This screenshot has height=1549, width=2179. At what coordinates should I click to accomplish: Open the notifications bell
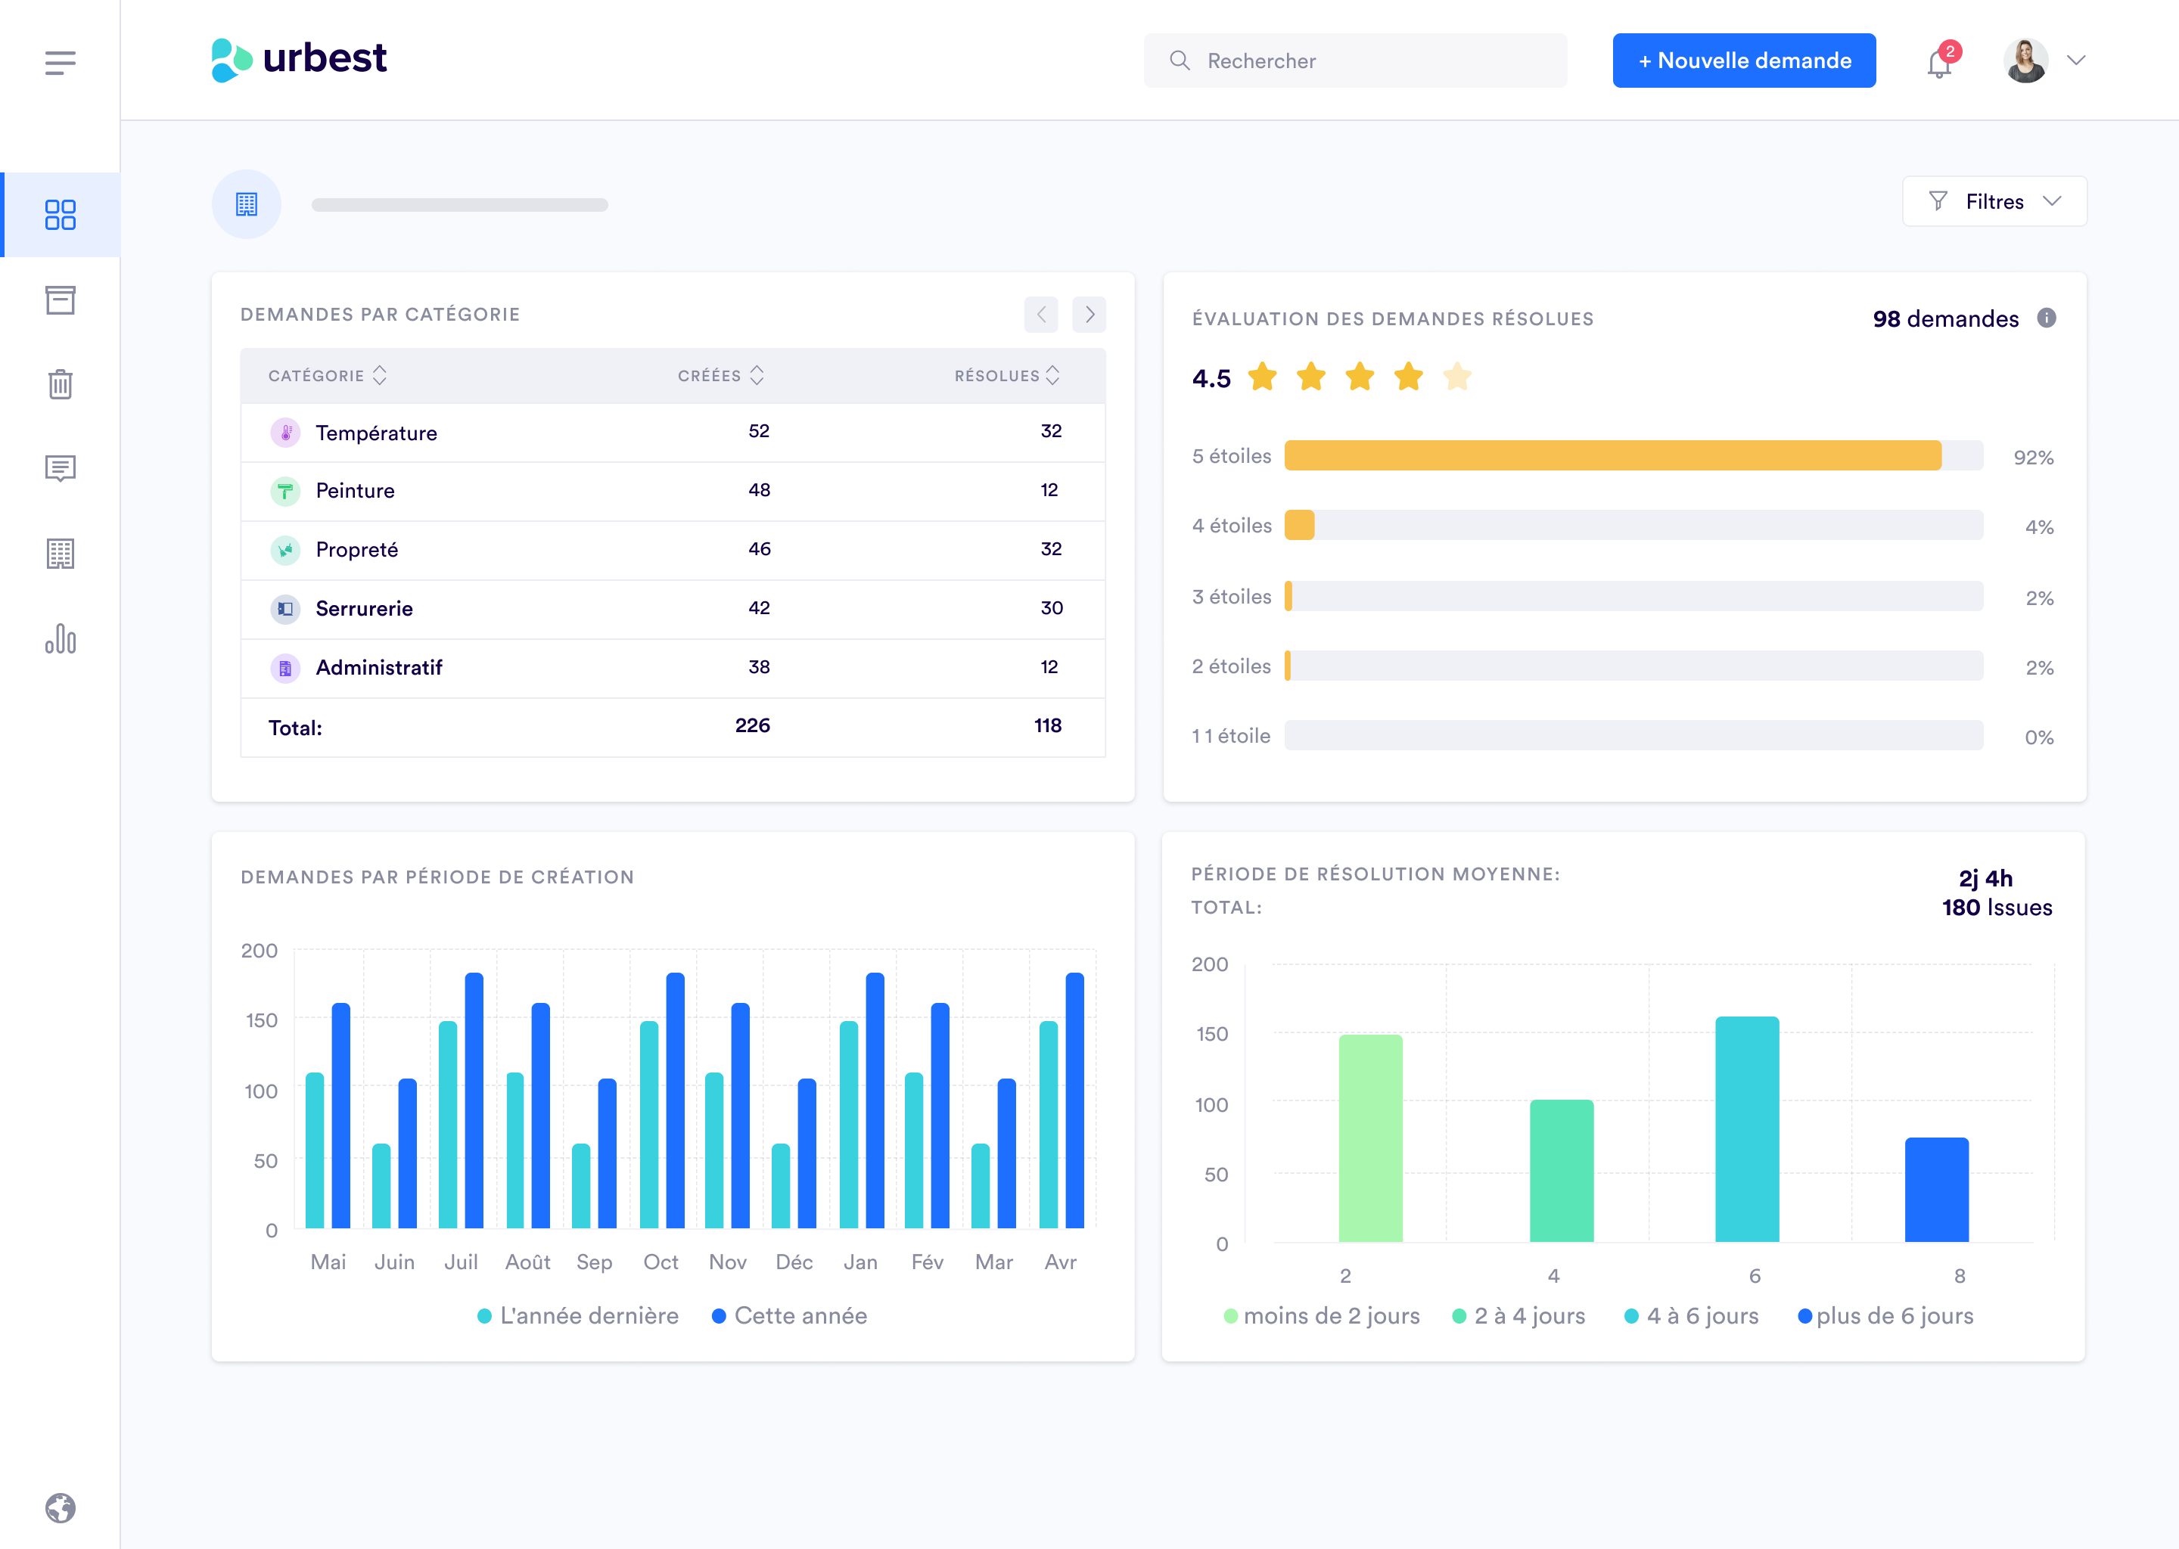coord(1938,63)
